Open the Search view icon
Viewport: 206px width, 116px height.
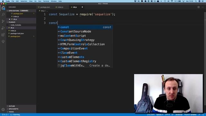click(x=3, y=14)
